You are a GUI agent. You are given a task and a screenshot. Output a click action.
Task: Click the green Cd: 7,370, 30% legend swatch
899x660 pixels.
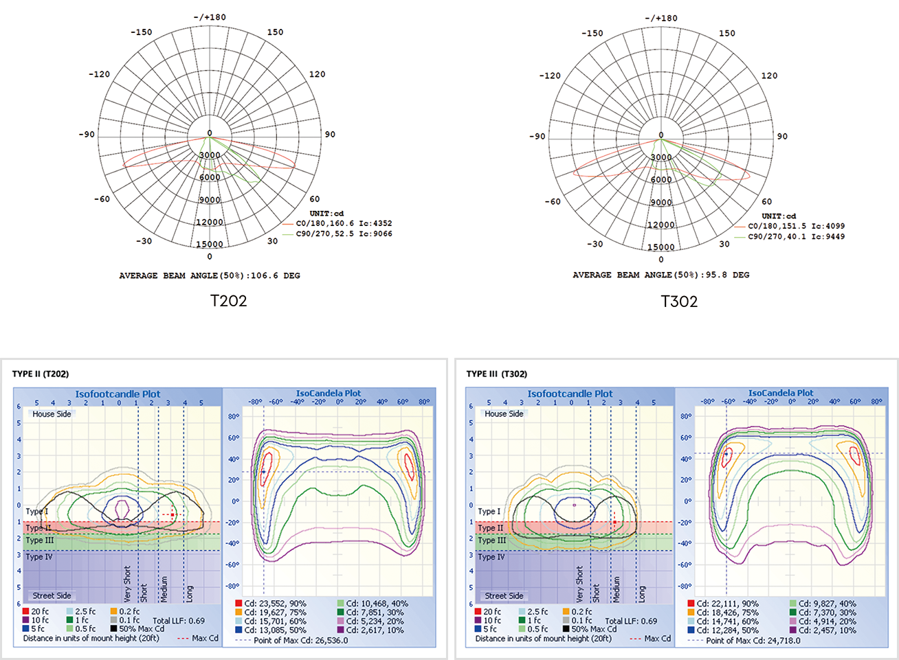792,613
